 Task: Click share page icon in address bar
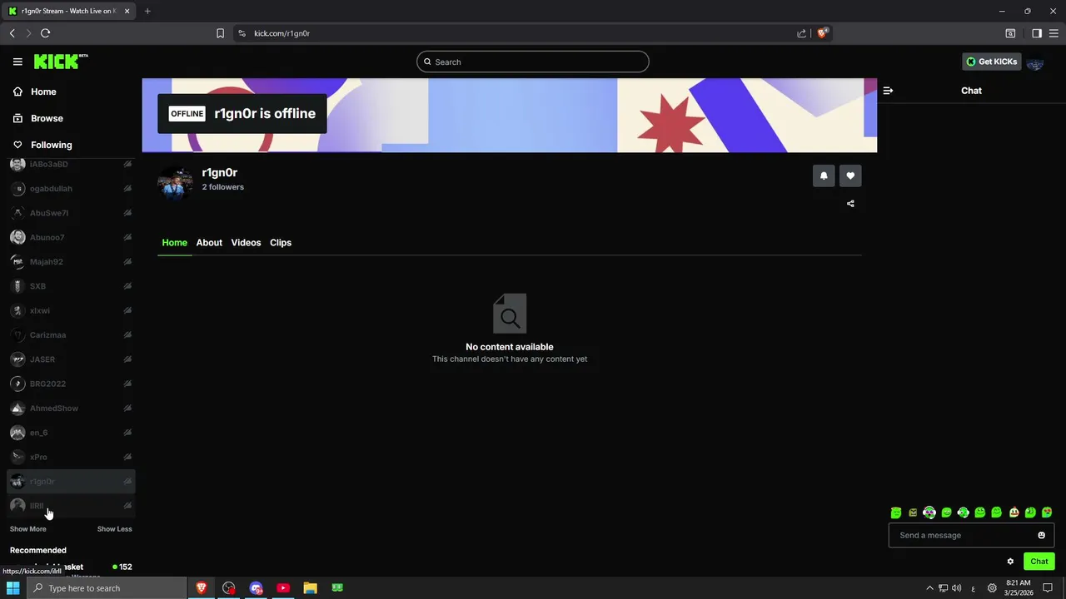[801, 33]
